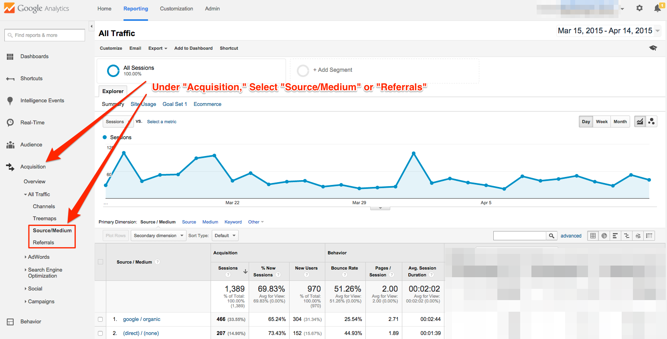Click the education graduation cap icon
The height and width of the screenshot is (339, 667).
coord(653,48)
